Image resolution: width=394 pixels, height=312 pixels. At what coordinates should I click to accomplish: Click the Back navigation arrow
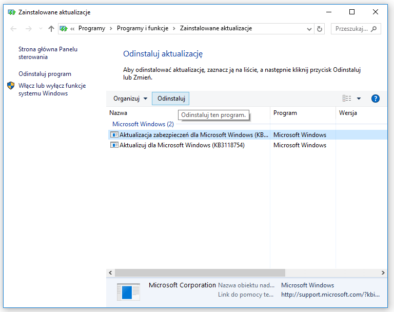[13, 29]
